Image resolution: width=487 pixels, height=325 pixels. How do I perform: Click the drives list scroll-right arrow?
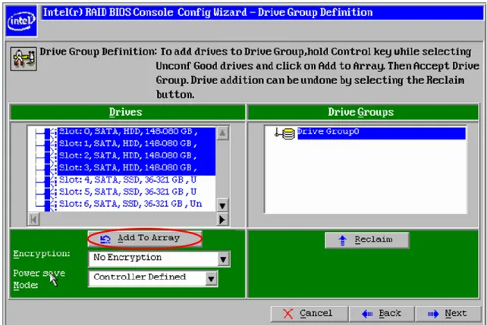point(222,219)
